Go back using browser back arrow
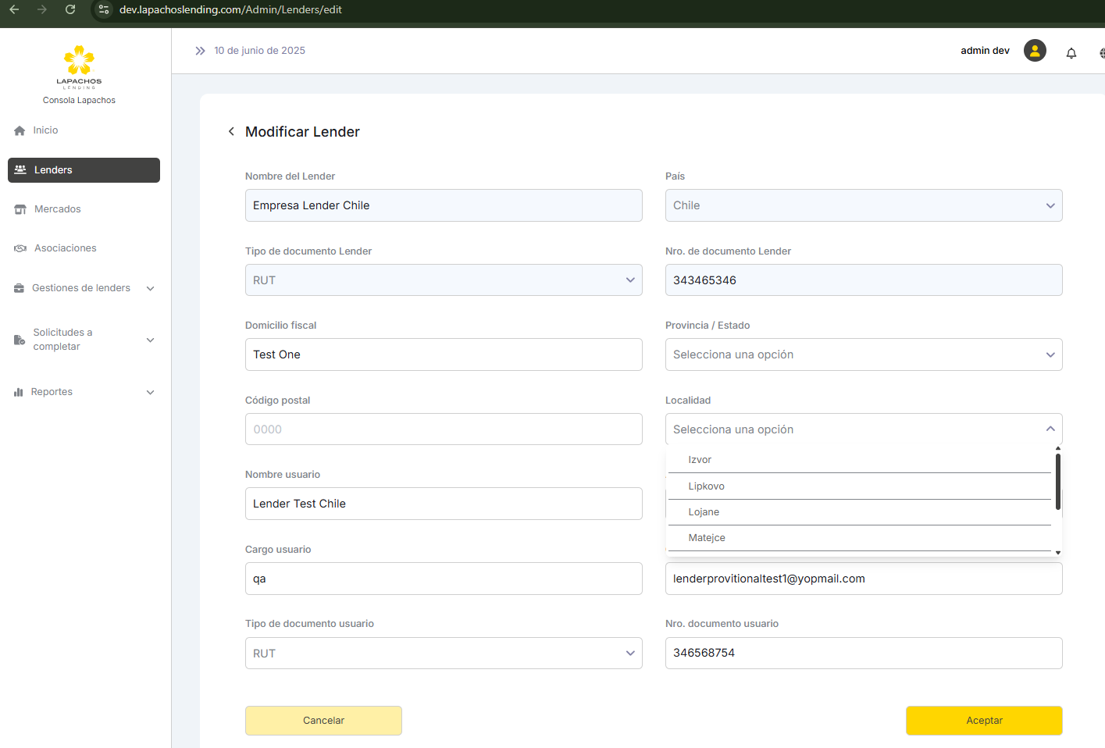This screenshot has height=748, width=1105. [x=14, y=9]
